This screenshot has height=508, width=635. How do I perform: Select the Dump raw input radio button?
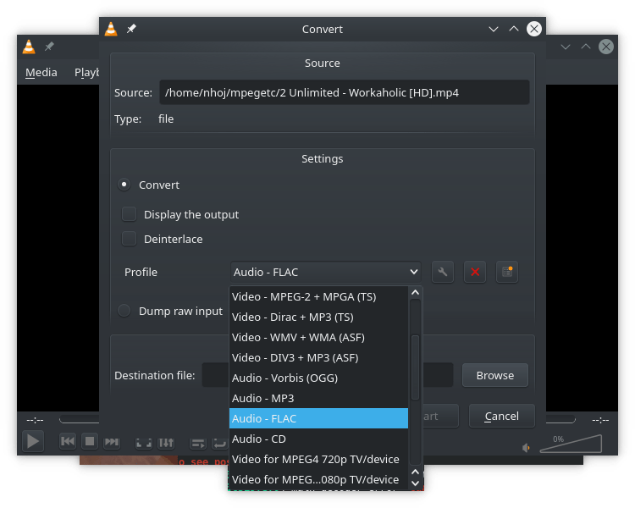click(x=124, y=311)
